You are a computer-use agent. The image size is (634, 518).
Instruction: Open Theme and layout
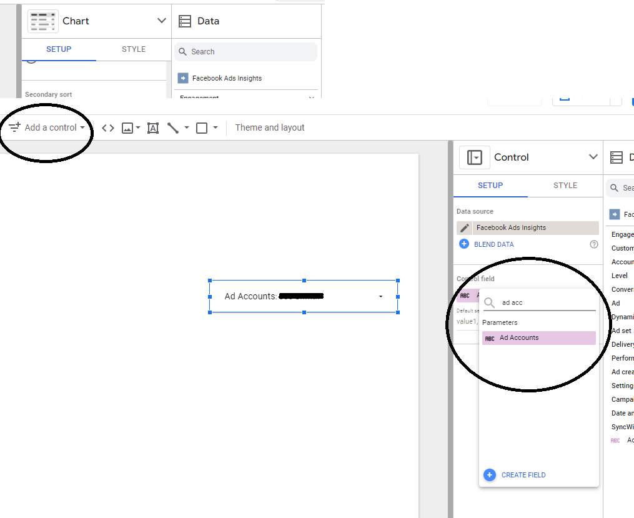click(x=269, y=127)
